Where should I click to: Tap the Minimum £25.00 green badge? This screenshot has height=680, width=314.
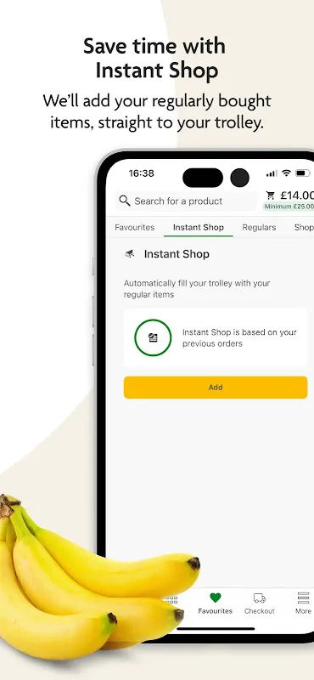click(289, 207)
